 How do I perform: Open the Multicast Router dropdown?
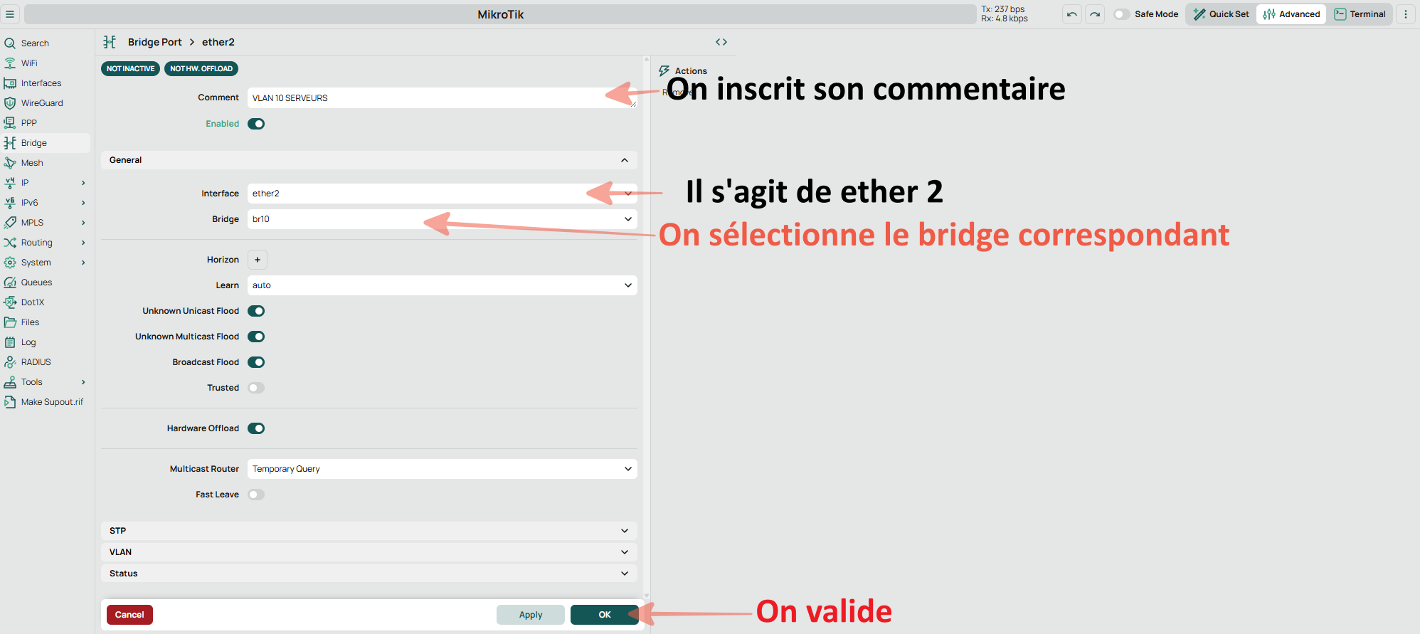(x=441, y=469)
